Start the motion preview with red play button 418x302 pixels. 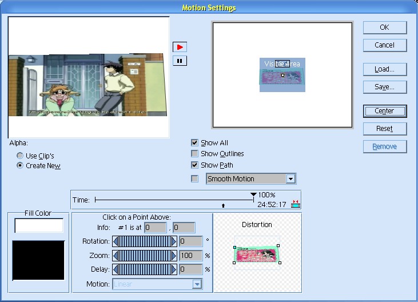[x=180, y=47]
